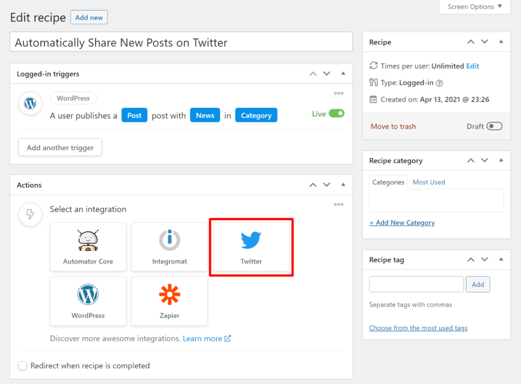Move Actions panel up
Screen dimensions: 521x384
click(x=313, y=185)
